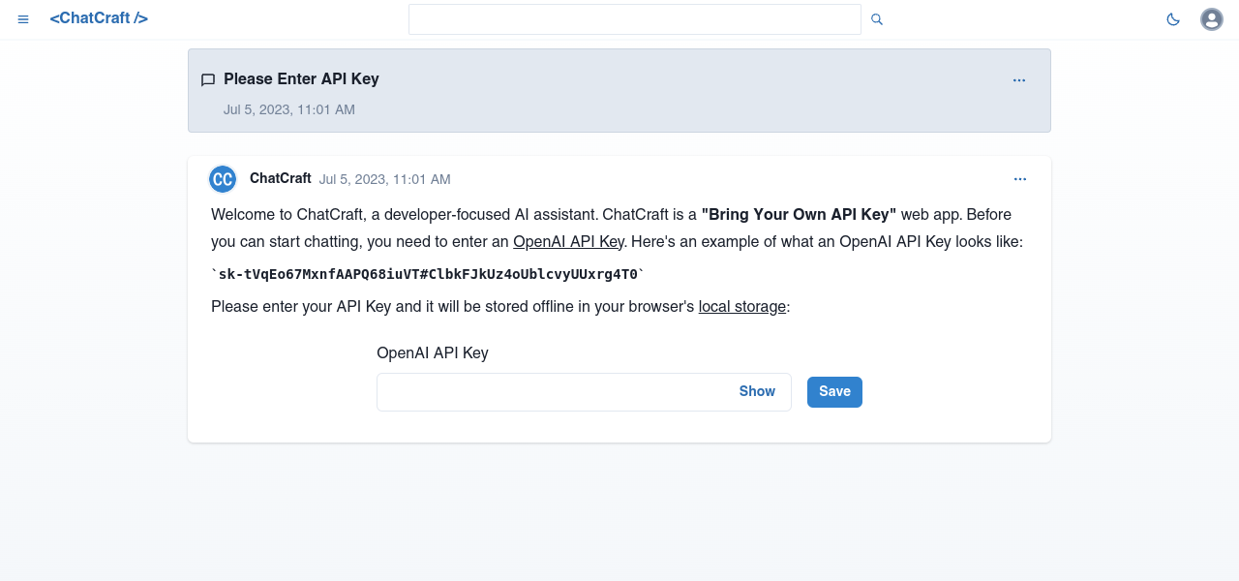Click the ChatCraft author name

tap(280, 178)
